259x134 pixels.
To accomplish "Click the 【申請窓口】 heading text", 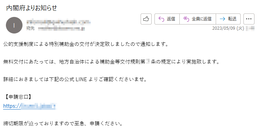I will [18, 97].
